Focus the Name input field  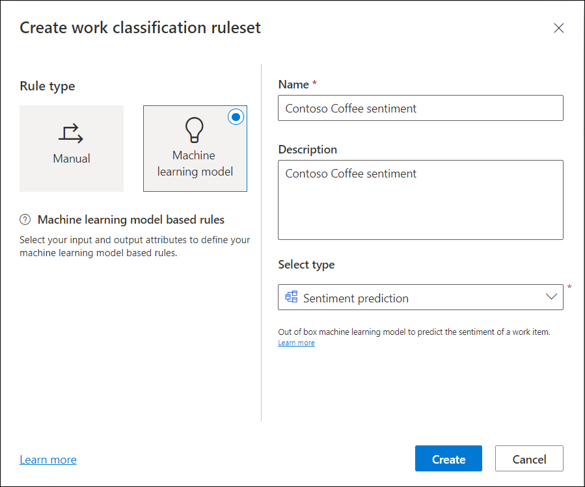pos(420,108)
